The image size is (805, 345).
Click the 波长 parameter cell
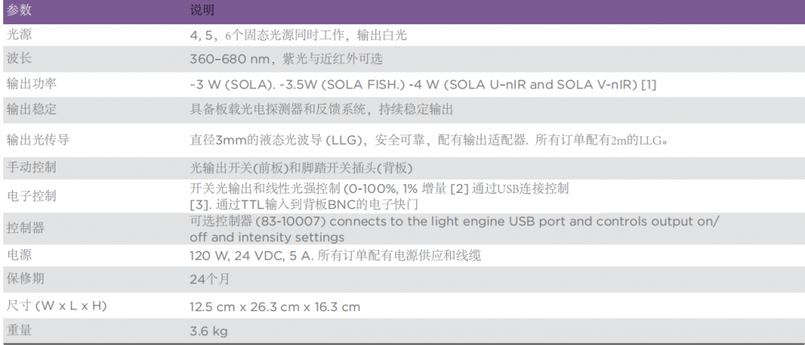[x=19, y=59]
